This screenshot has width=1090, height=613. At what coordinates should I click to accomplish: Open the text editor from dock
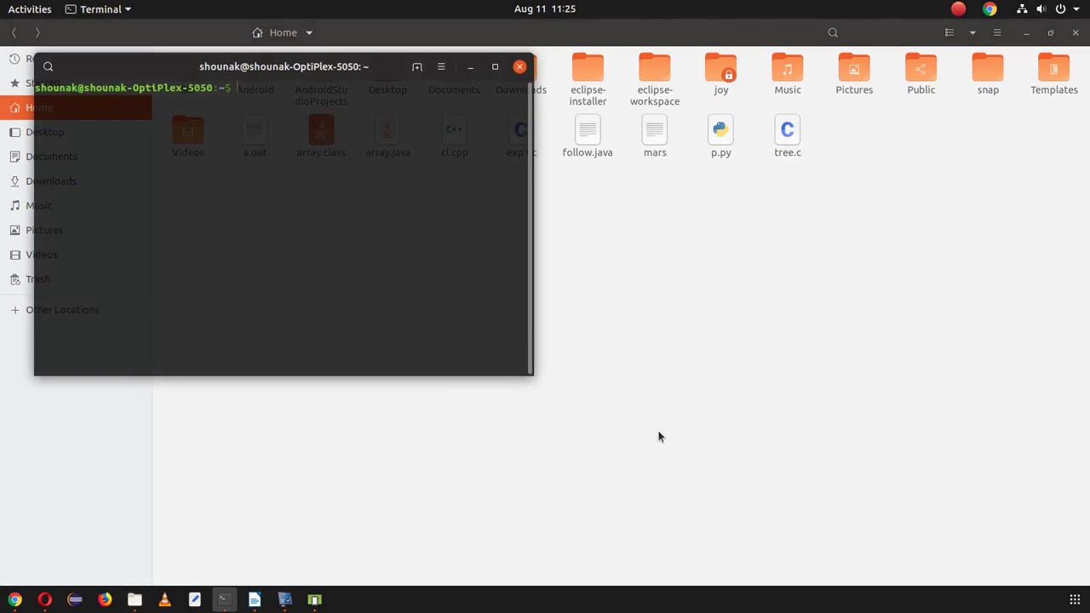coord(195,599)
